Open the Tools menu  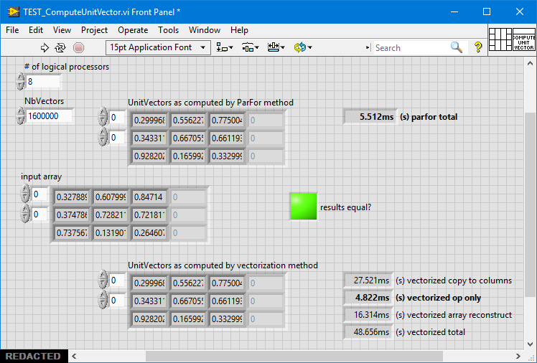click(x=168, y=30)
